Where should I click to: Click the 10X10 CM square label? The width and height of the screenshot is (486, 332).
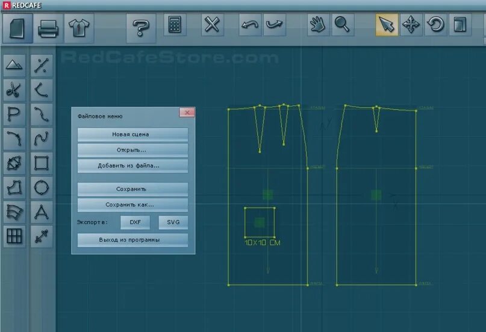point(263,242)
